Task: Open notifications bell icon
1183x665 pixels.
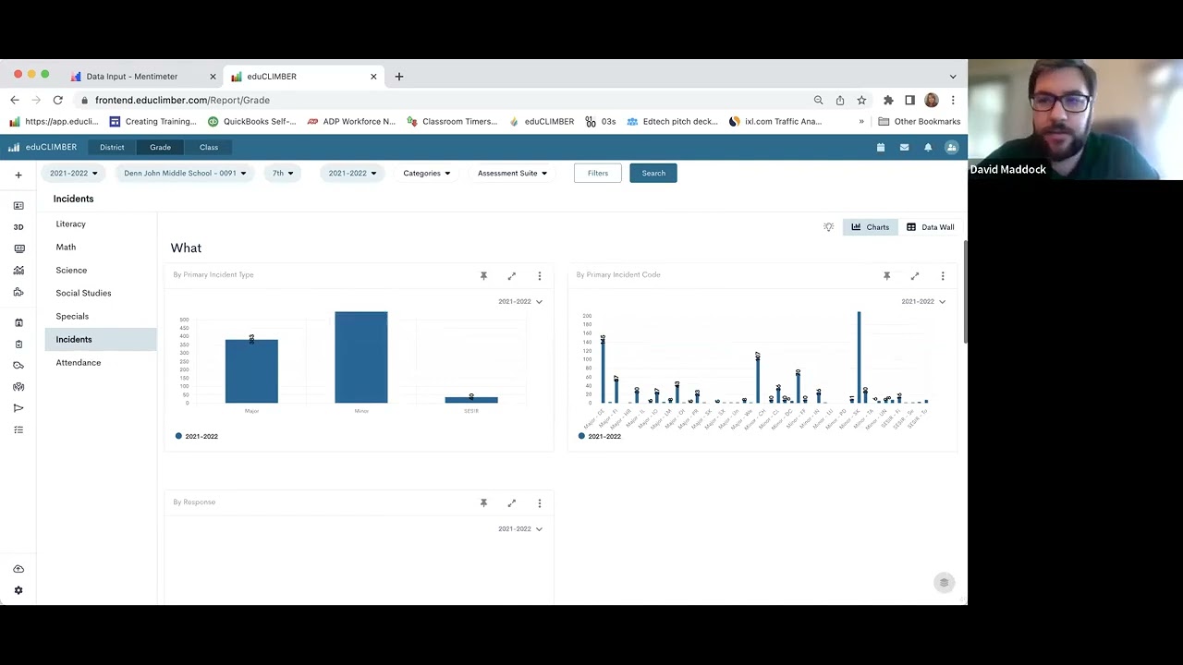Action: pos(928,147)
